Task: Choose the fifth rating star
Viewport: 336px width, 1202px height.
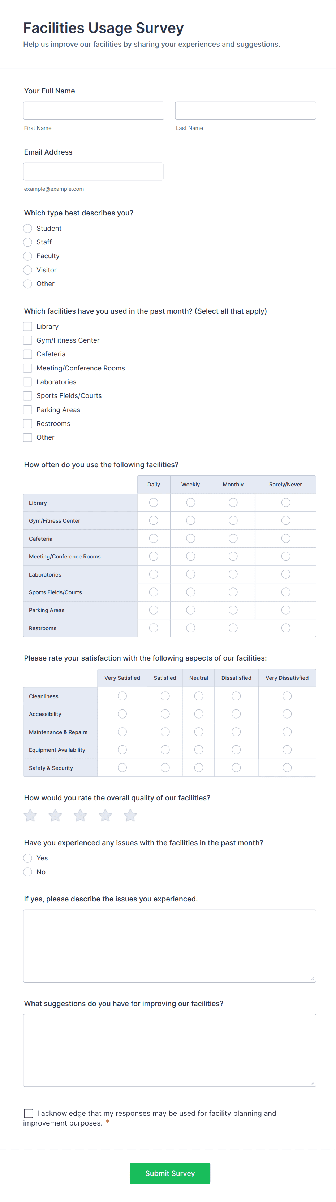Action: coord(130,815)
